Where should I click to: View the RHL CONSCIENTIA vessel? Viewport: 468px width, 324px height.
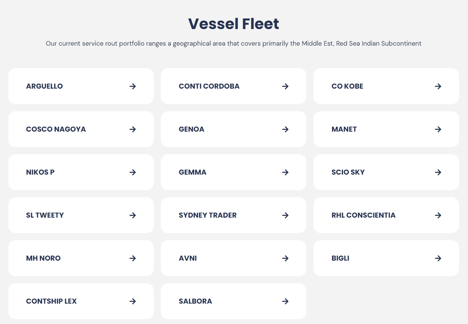[x=363, y=215]
